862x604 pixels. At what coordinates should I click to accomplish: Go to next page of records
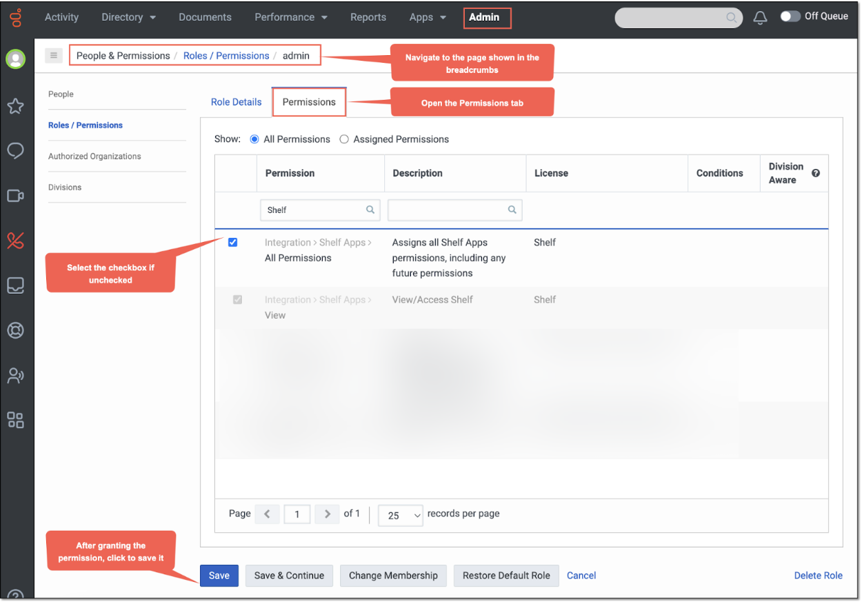click(x=328, y=514)
